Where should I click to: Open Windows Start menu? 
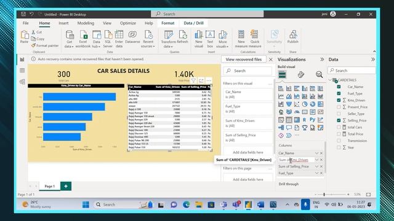click(x=86, y=204)
